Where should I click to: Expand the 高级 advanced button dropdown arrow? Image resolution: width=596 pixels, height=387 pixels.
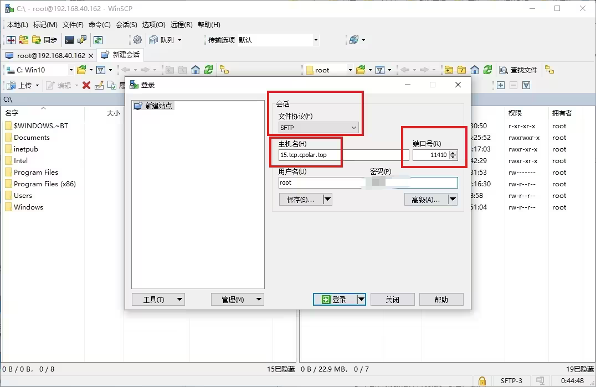pyautogui.click(x=453, y=200)
